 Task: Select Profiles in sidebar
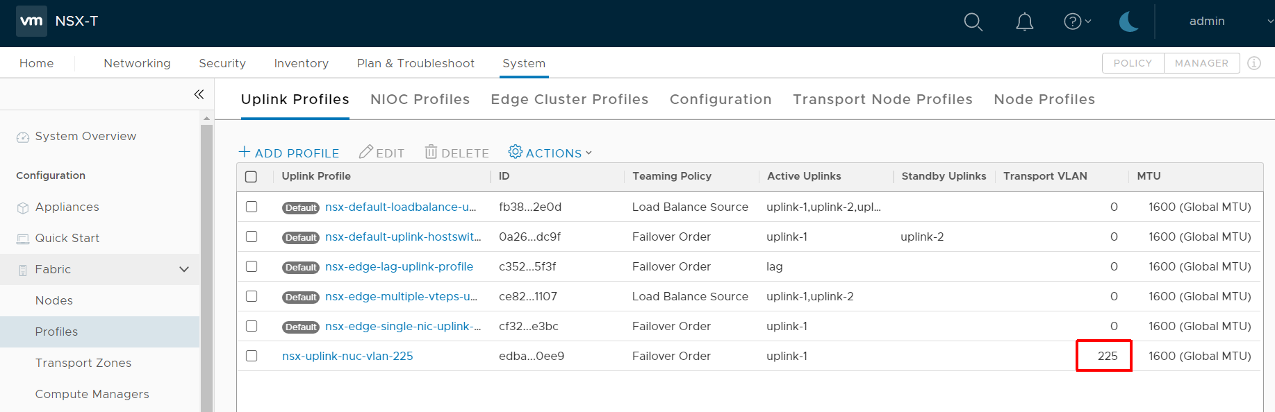click(x=56, y=332)
